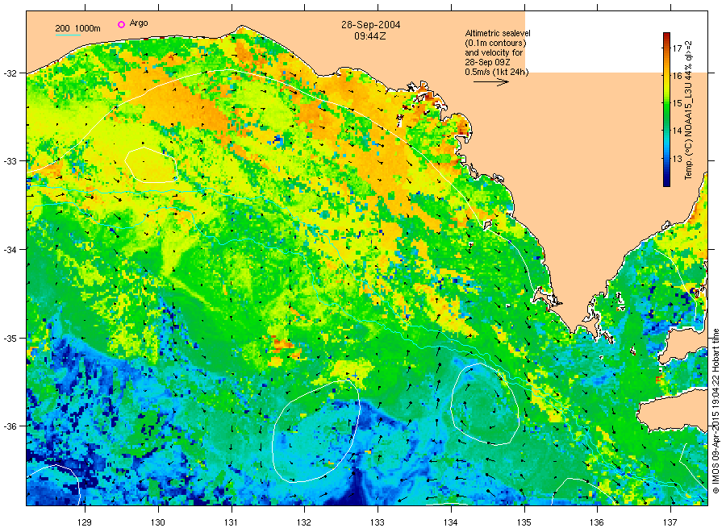
Task: Click the temperature color bar
Action: point(666,110)
